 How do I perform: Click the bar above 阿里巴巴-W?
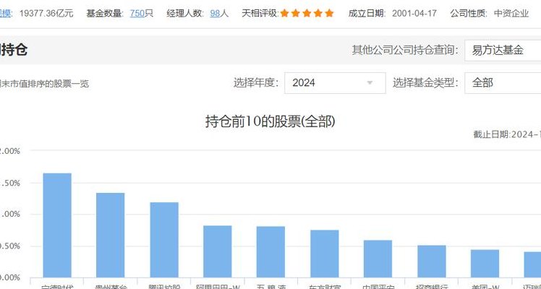(x=218, y=251)
